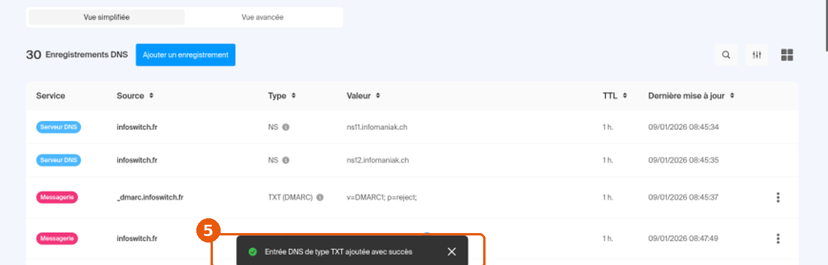Click timestamp 09/01/2026 08:45:34
The height and width of the screenshot is (265, 828).
pyautogui.click(x=683, y=127)
